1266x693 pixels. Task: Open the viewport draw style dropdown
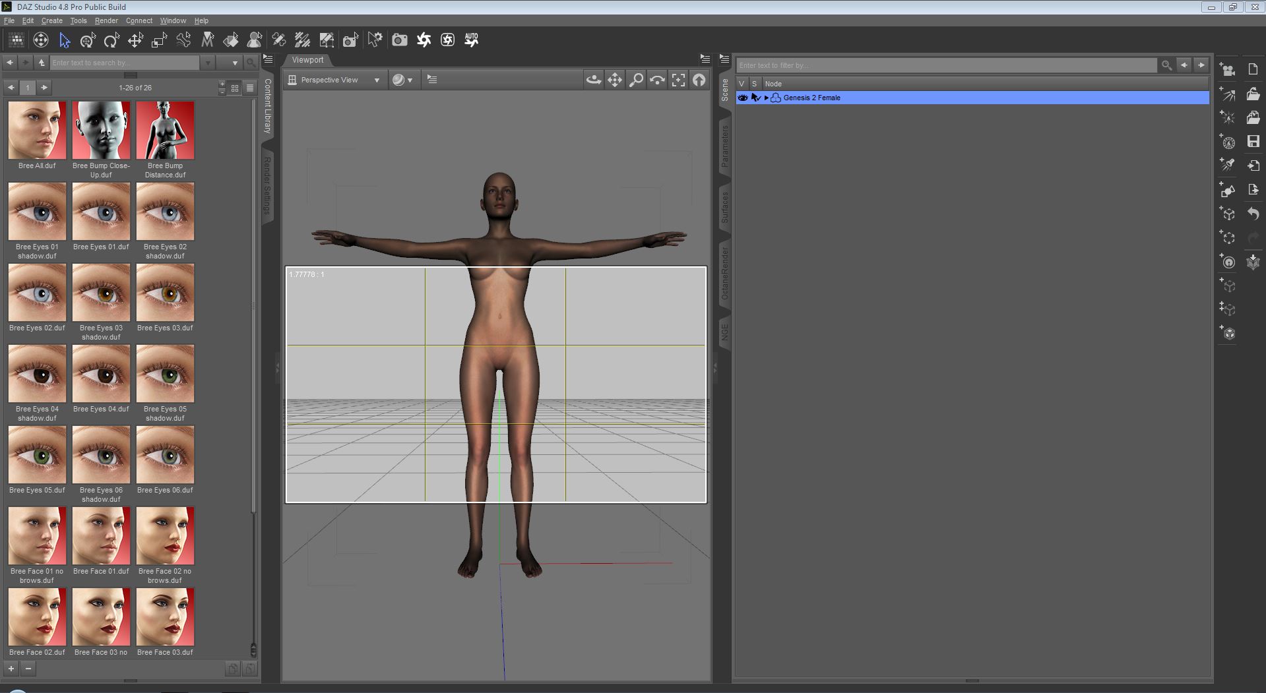[x=402, y=80]
